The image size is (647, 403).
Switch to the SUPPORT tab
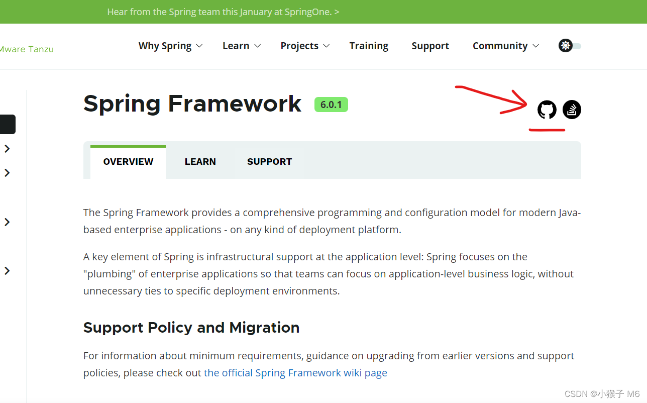[x=270, y=162]
